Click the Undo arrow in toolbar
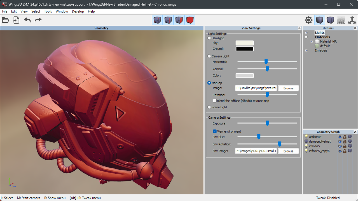Image resolution: width=358 pixels, height=201 pixels. coord(27,20)
